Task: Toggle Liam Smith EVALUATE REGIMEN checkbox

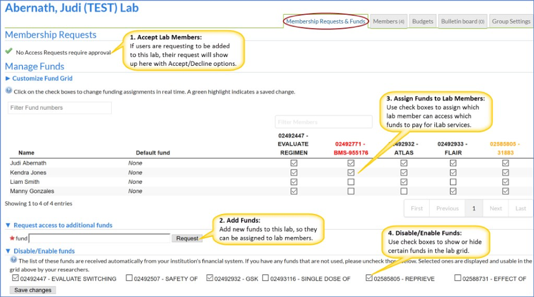Action: click(x=294, y=182)
